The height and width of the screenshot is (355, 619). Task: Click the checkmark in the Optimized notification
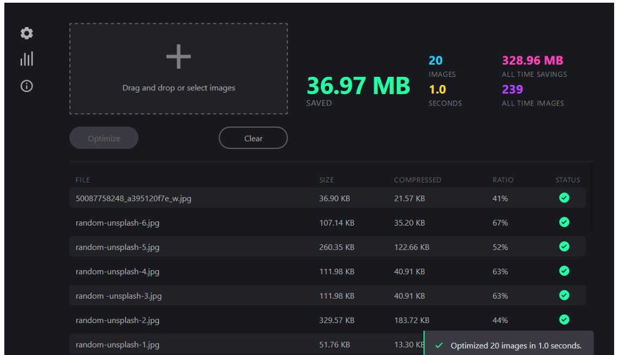click(x=439, y=346)
